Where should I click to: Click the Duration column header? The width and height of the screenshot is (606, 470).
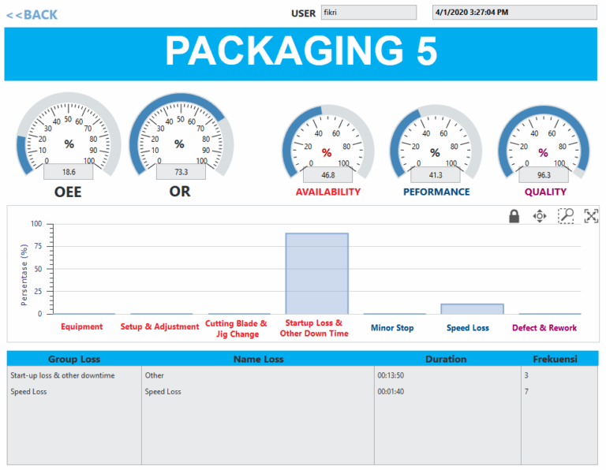(446, 359)
